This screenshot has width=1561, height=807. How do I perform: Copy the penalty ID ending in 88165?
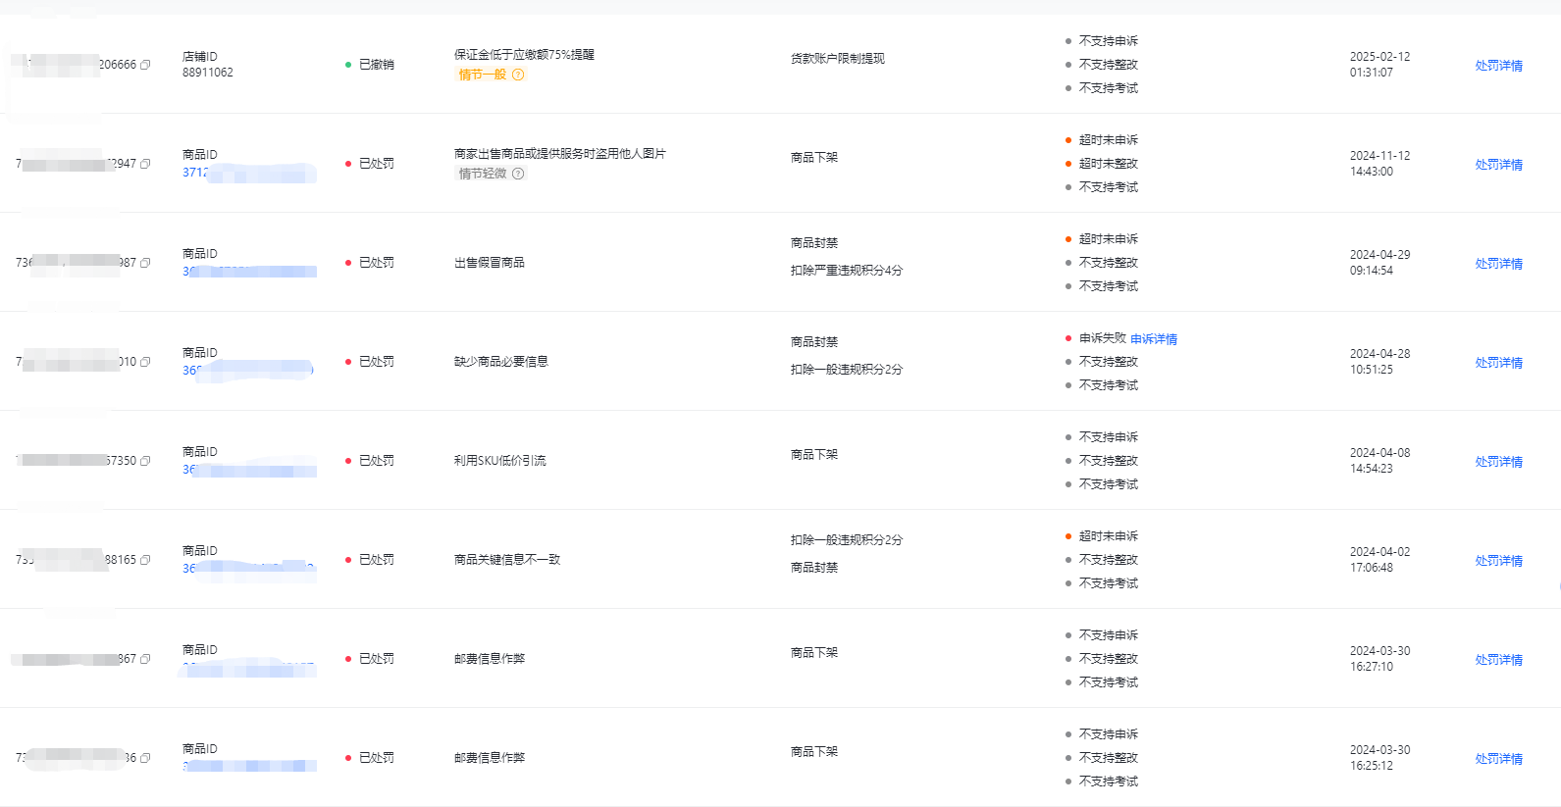pos(146,560)
